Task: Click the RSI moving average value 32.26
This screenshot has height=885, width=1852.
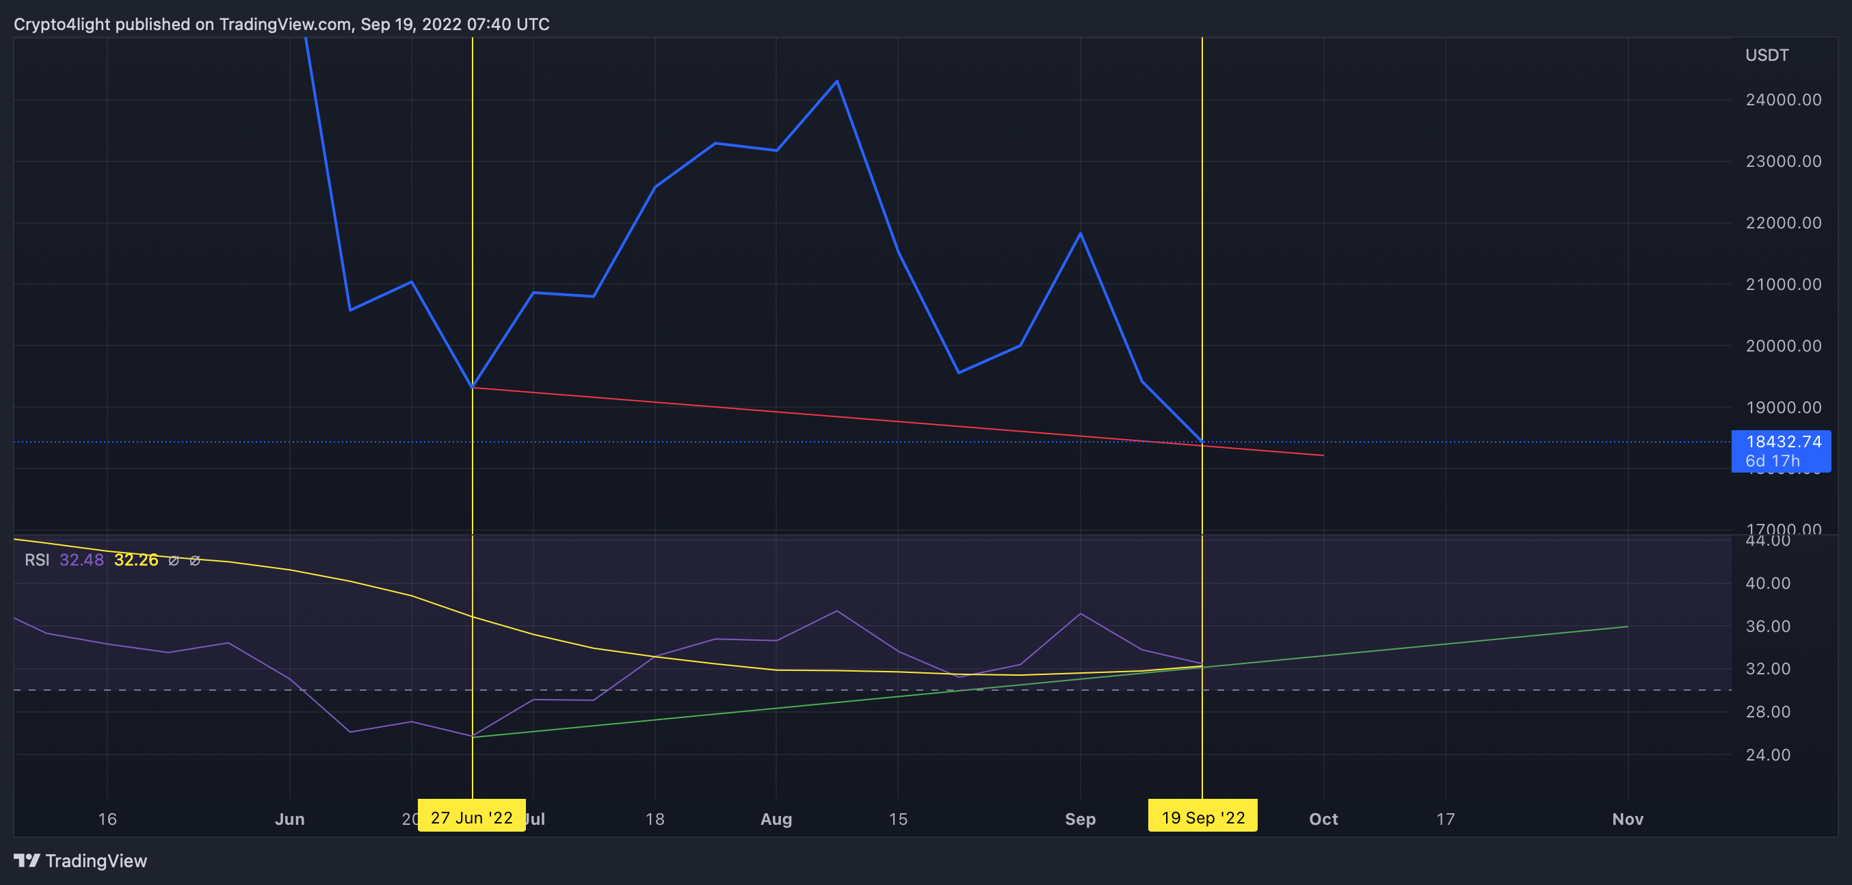Action: click(x=136, y=560)
